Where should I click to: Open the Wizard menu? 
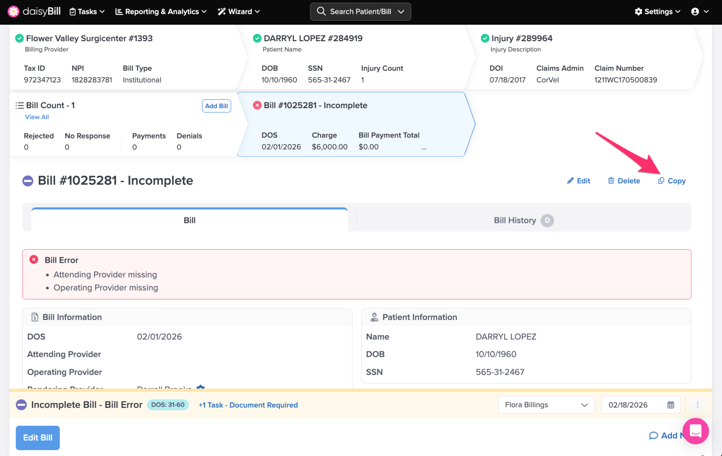point(239,12)
